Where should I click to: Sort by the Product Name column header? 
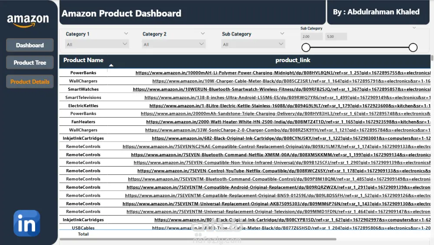[83, 60]
